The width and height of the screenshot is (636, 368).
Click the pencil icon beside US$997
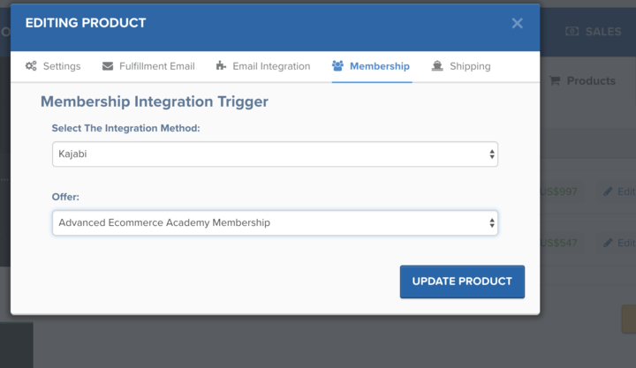(x=608, y=192)
